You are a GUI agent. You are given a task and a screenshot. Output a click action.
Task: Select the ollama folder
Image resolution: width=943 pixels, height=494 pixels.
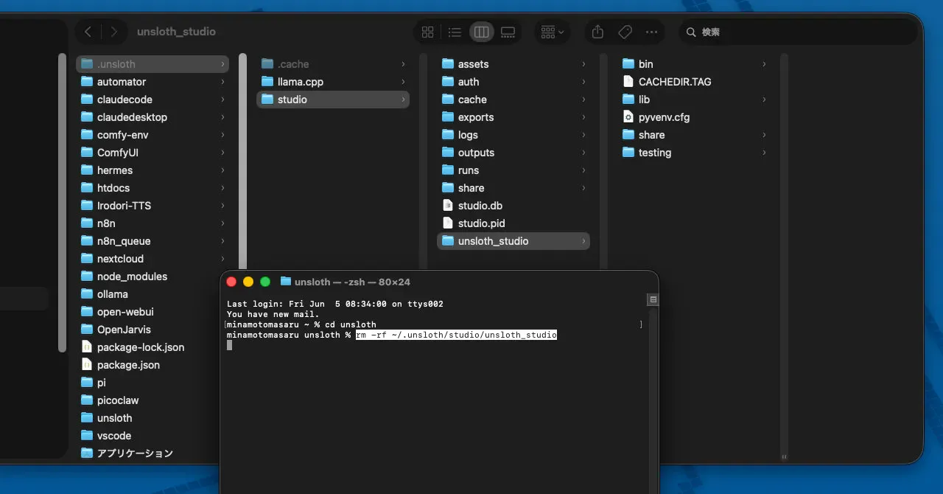coord(147,294)
